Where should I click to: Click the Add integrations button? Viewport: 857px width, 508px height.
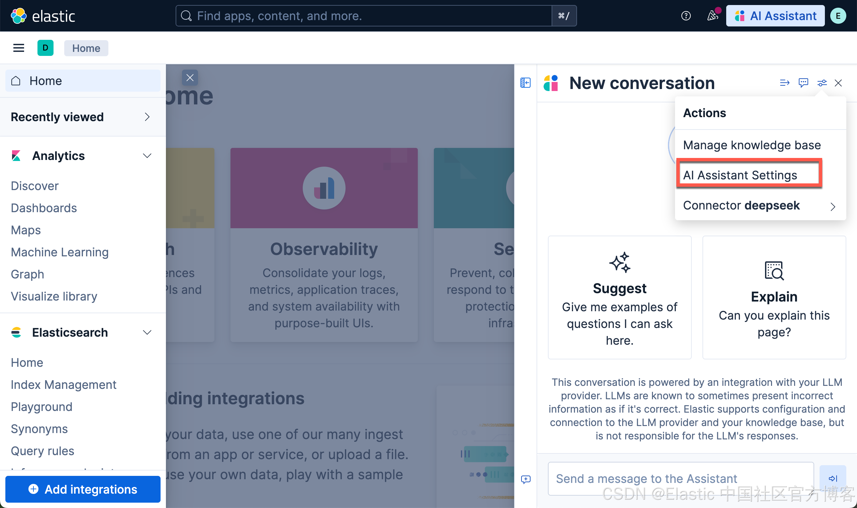(83, 489)
